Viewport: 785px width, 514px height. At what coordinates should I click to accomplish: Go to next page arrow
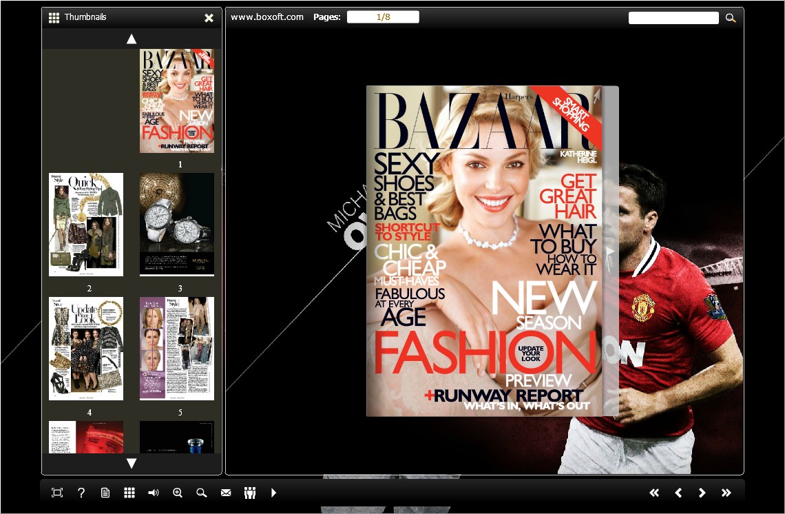[x=702, y=493]
